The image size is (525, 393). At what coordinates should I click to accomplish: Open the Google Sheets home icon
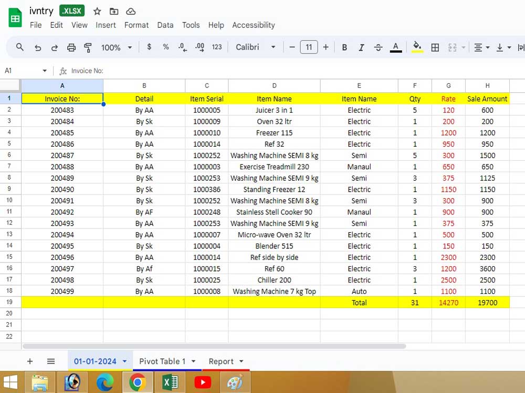pos(15,18)
